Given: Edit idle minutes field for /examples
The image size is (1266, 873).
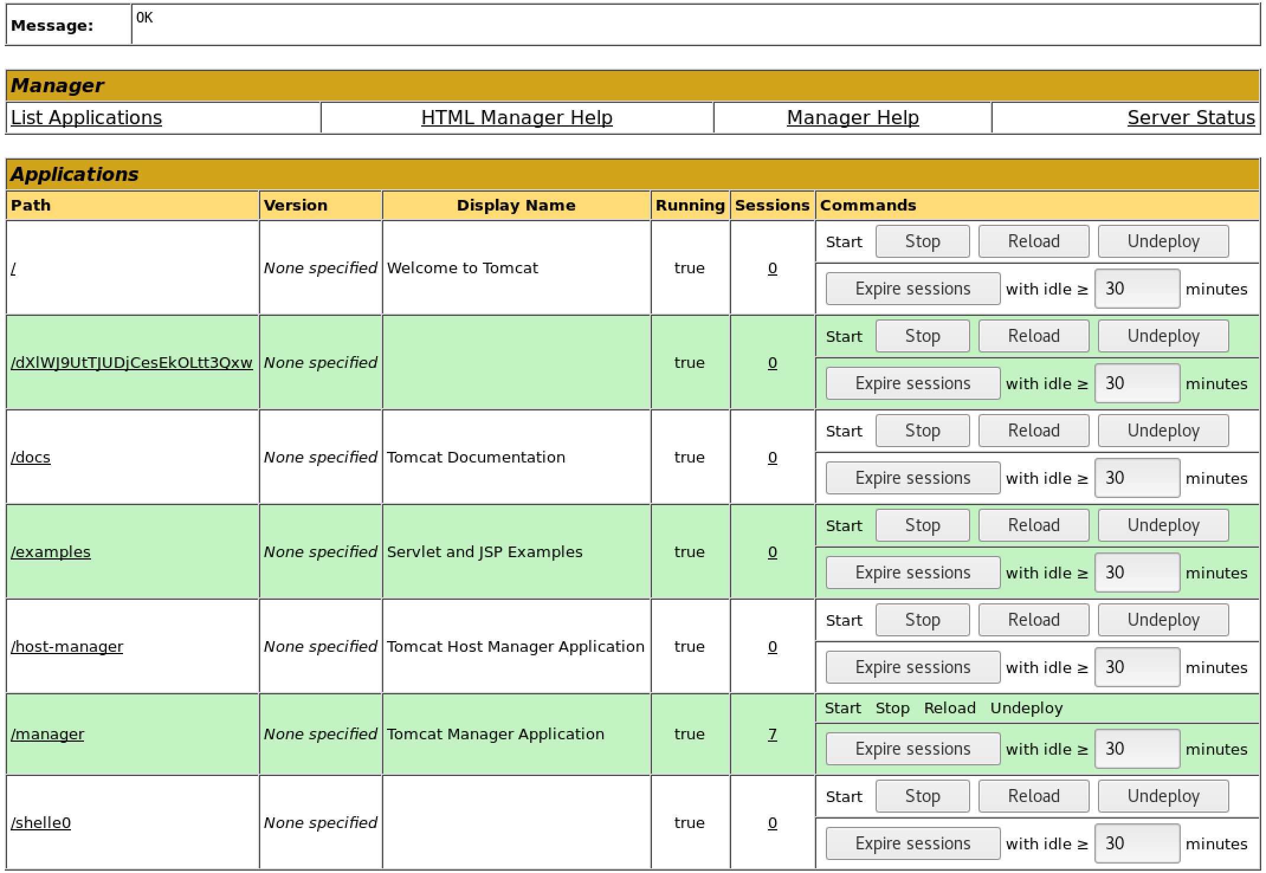Looking at the screenshot, I should pyautogui.click(x=1137, y=573).
